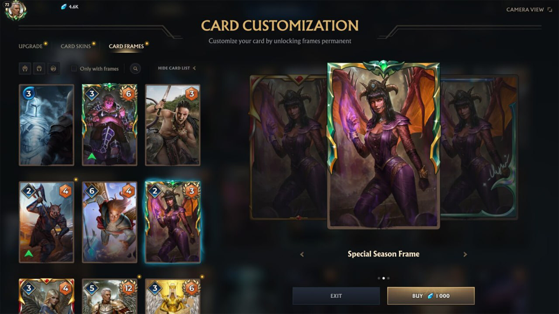This screenshot has width=559, height=314.
Task: Click the winged helmet filter icon
Action: point(25,69)
